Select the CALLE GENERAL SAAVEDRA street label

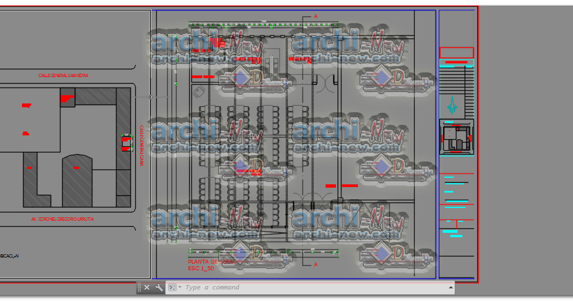(x=63, y=75)
